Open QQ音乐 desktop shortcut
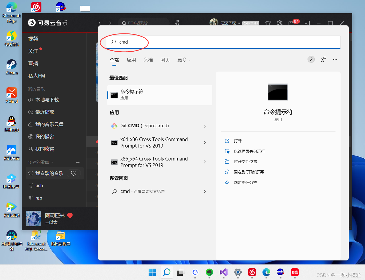The image size is (365, 280). (11, 38)
